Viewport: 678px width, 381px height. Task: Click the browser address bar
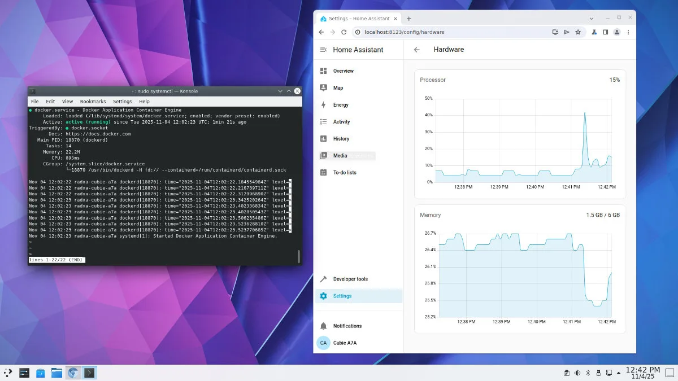(x=452, y=32)
